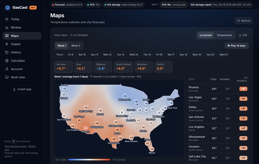Open the What's new link

pyautogui.click(x=20, y=148)
